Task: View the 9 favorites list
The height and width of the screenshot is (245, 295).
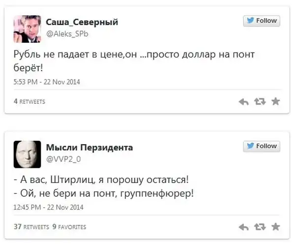Action: [x=69, y=227]
